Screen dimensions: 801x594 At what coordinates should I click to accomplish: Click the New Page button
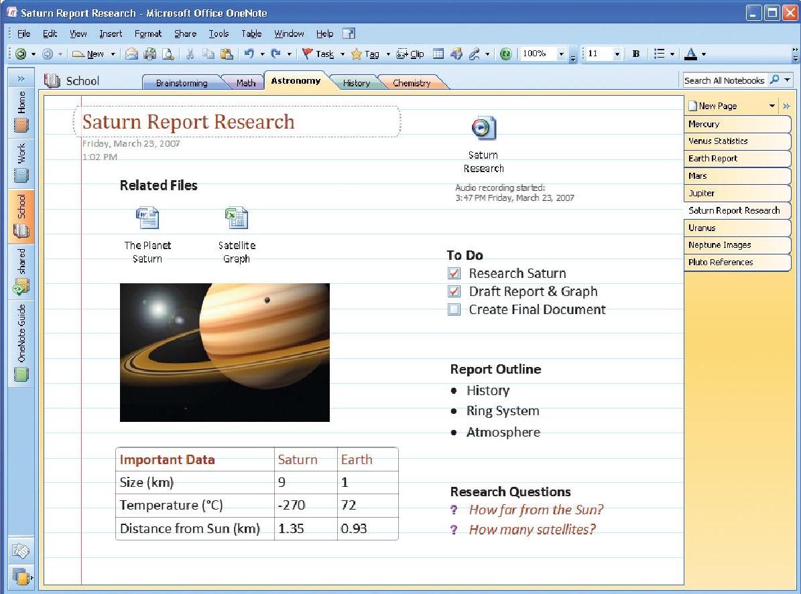pyautogui.click(x=713, y=106)
